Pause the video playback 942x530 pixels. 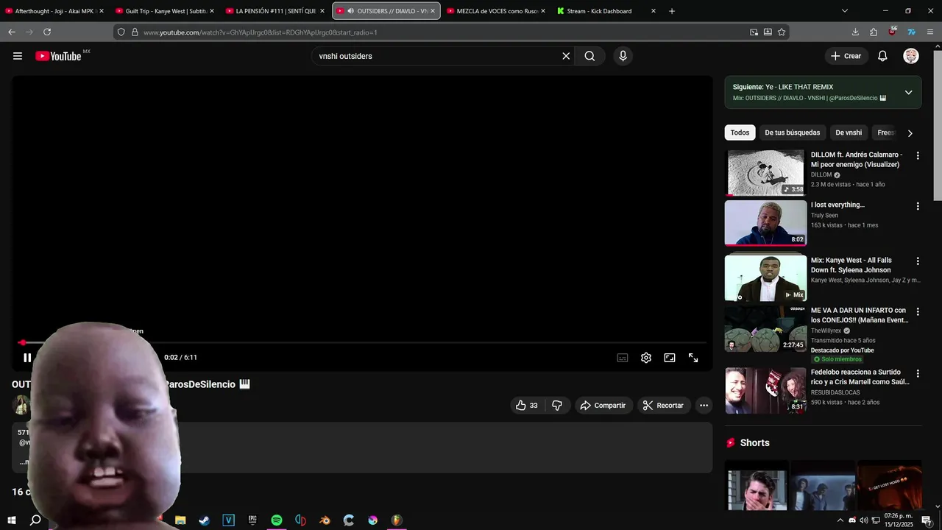tap(27, 358)
